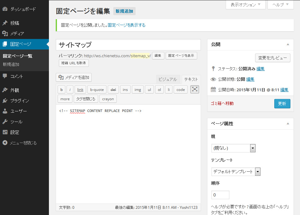Click the 短縮 URL を取得 button

(74, 63)
